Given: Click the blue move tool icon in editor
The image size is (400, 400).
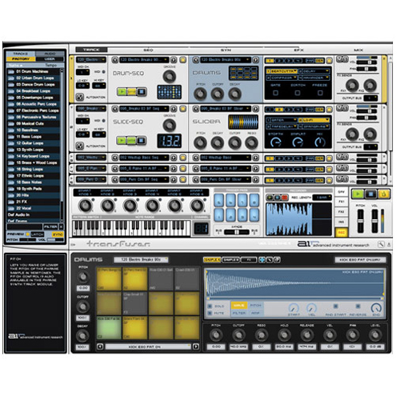Looking at the screenshot, I should coord(262,260).
